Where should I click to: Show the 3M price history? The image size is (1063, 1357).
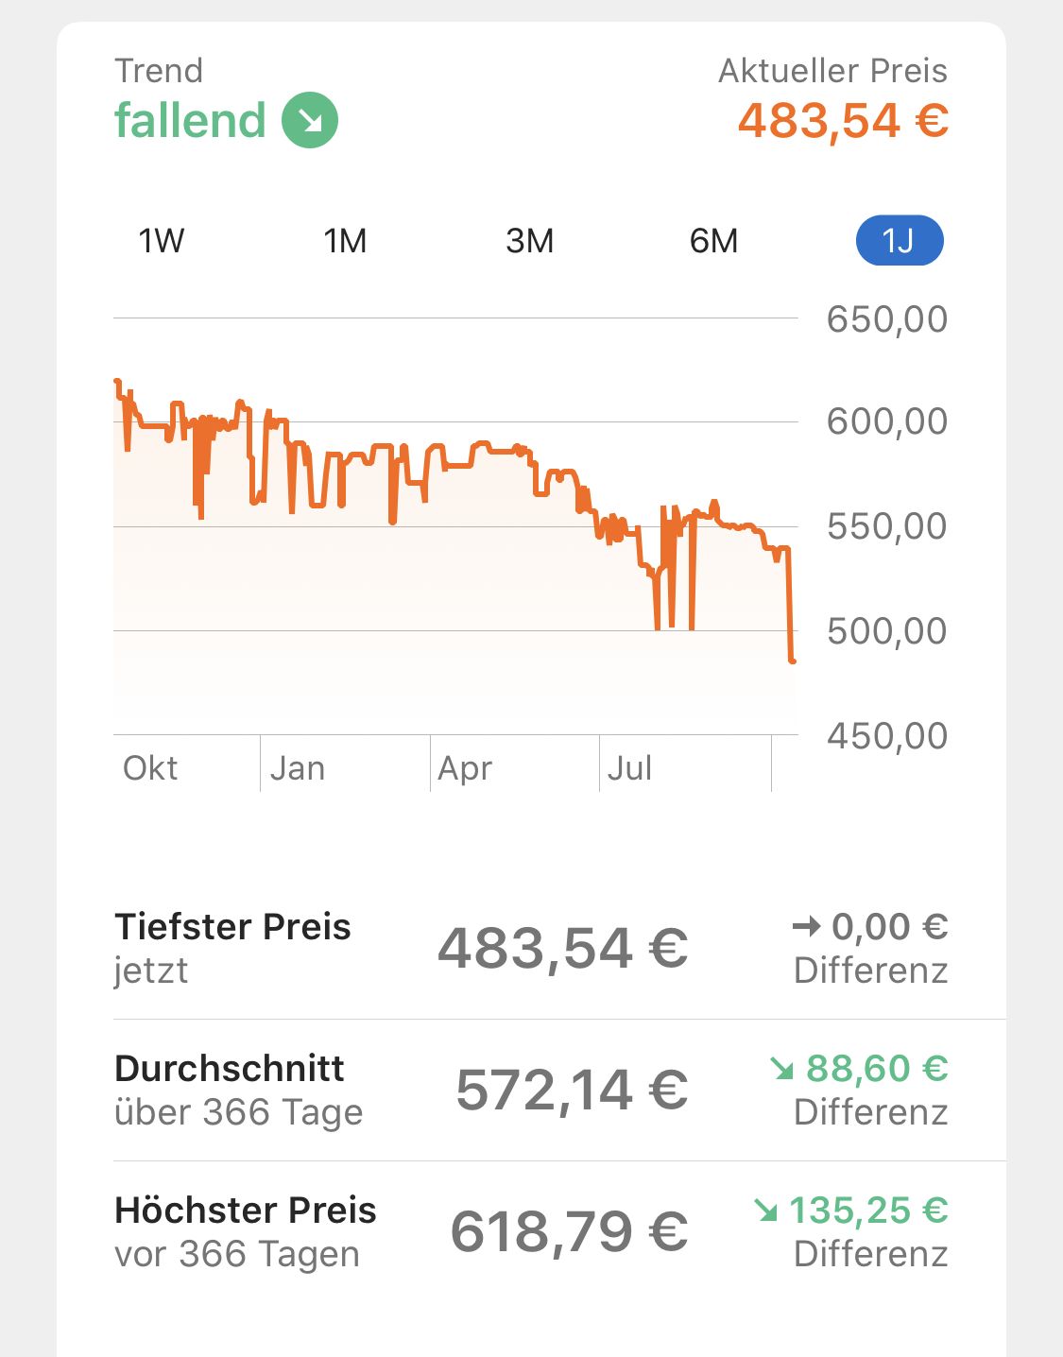pyautogui.click(x=529, y=241)
